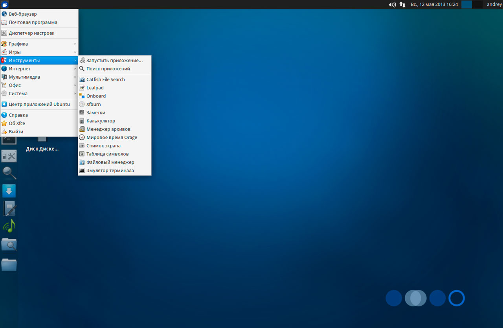The width and height of the screenshot is (503, 328).
Task: Click the magnifying glass dock icon
Action: (9, 173)
